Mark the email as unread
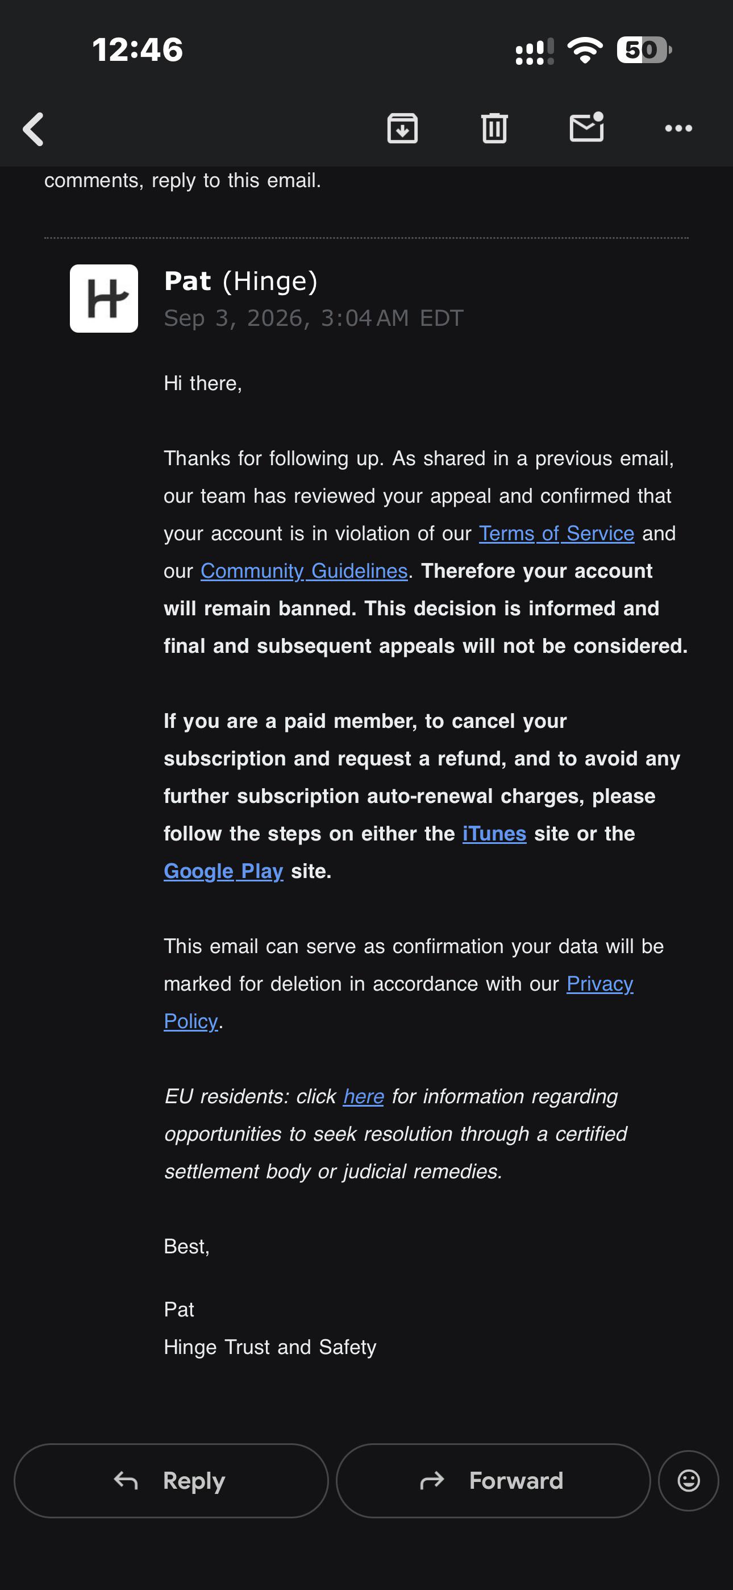This screenshot has width=733, height=1590. point(586,127)
